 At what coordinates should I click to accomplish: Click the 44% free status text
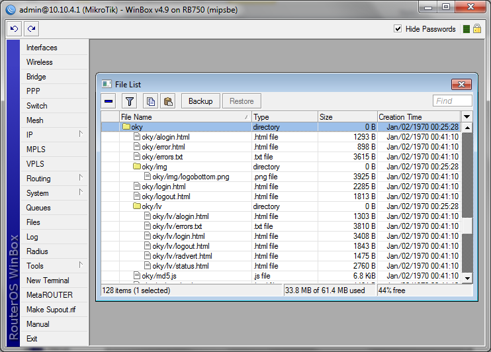(x=392, y=290)
